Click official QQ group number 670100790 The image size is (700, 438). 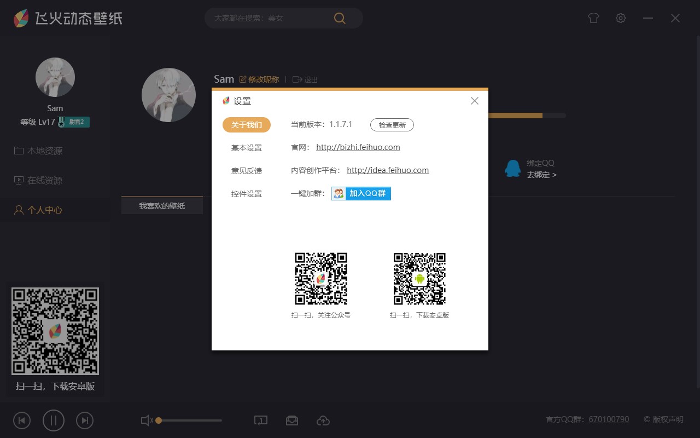[x=609, y=419]
